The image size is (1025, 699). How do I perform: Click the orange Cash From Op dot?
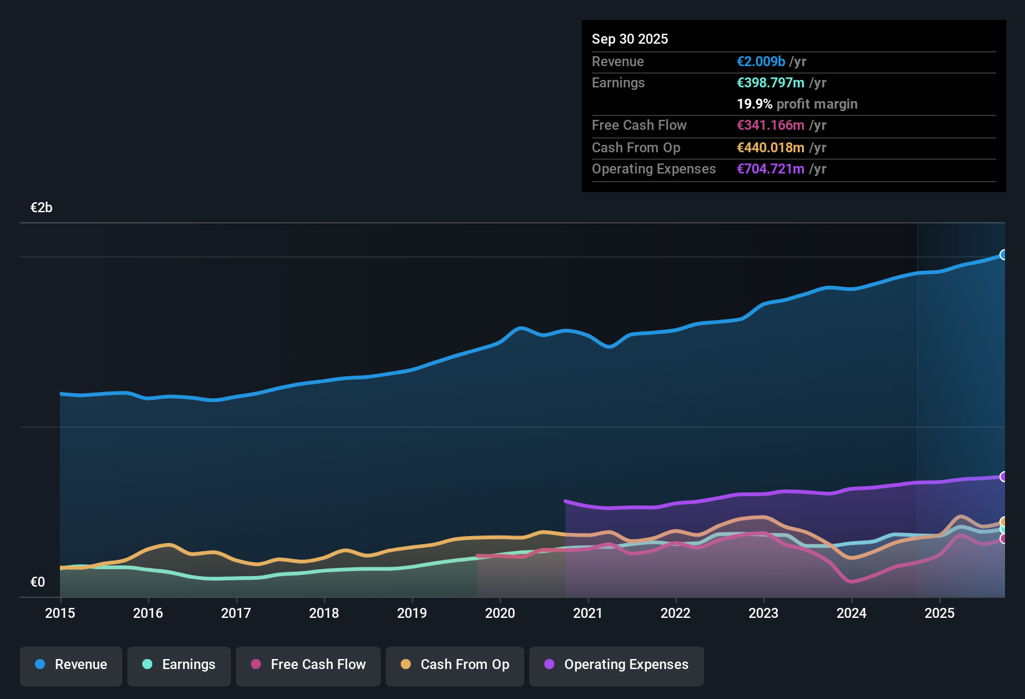pyautogui.click(x=406, y=665)
